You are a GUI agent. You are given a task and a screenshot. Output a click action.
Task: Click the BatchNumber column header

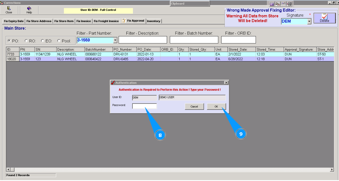click(99, 50)
